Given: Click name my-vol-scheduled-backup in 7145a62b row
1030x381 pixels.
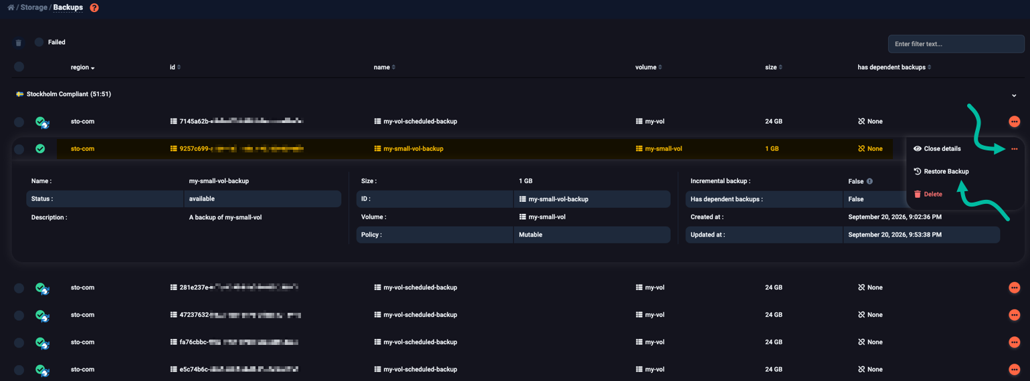Looking at the screenshot, I should pyautogui.click(x=415, y=122).
